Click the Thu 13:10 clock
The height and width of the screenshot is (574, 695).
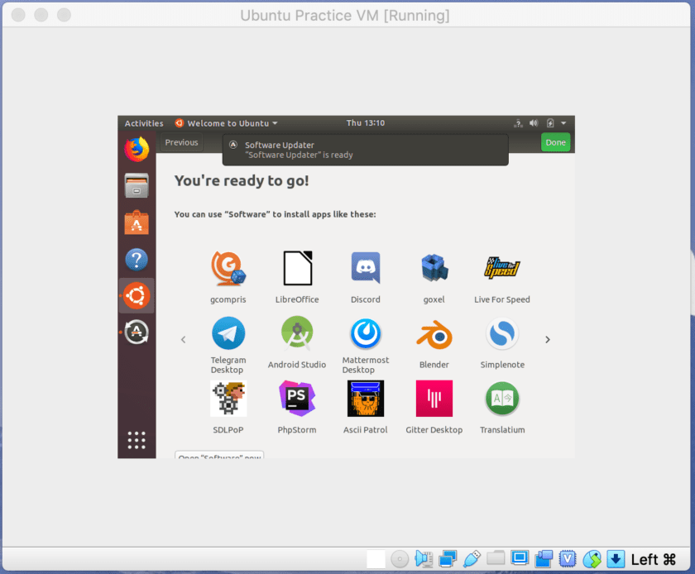(366, 123)
